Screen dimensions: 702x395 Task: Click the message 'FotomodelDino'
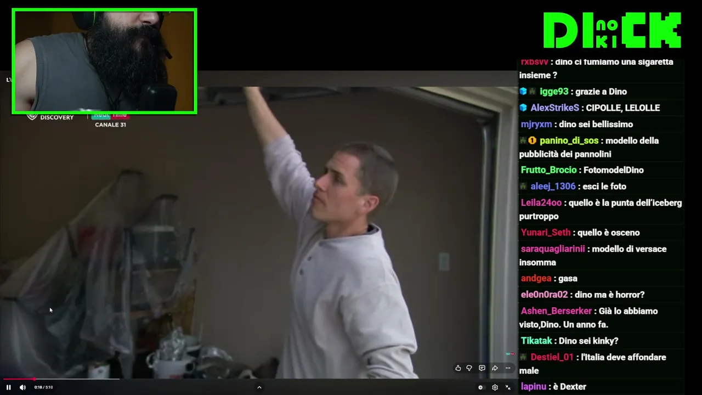click(614, 170)
